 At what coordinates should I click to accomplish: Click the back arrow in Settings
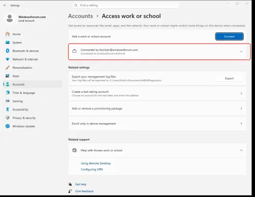click(5, 6)
